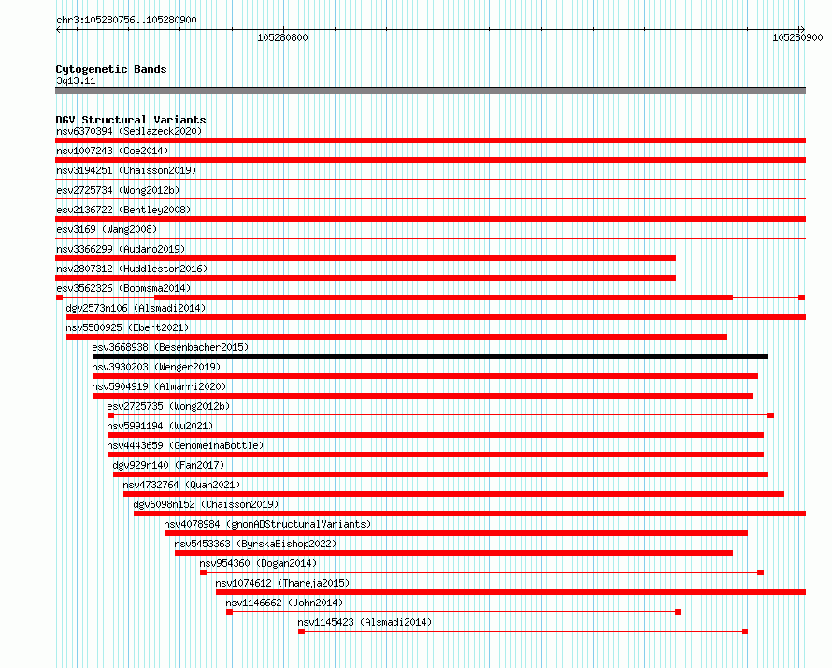Open the nsv1007243 (Coe2014) variant
The image size is (832, 668).
click(112, 151)
